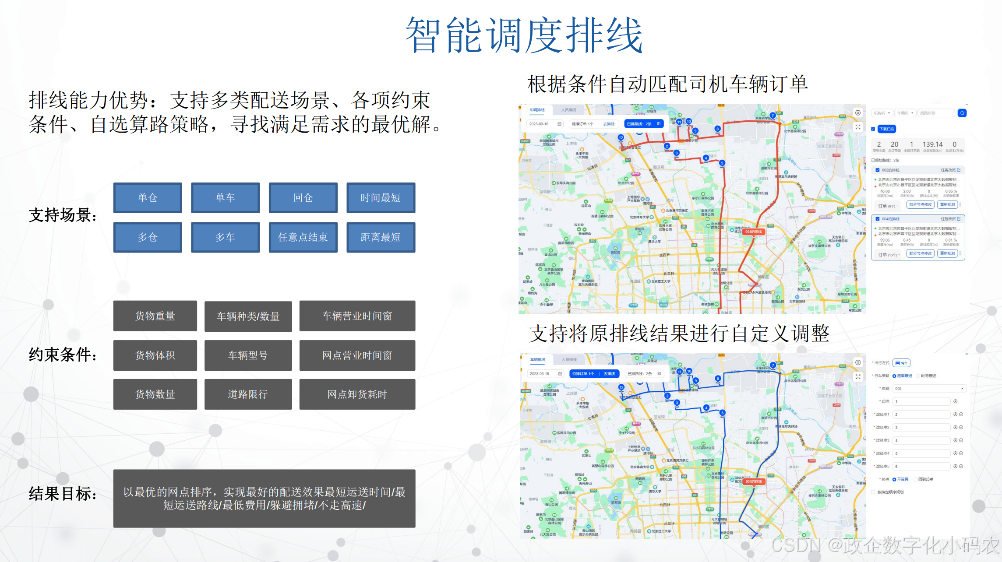The height and width of the screenshot is (562, 1002).
Task: Click 部分节点修改 button for 002 route
Action: pos(920,204)
